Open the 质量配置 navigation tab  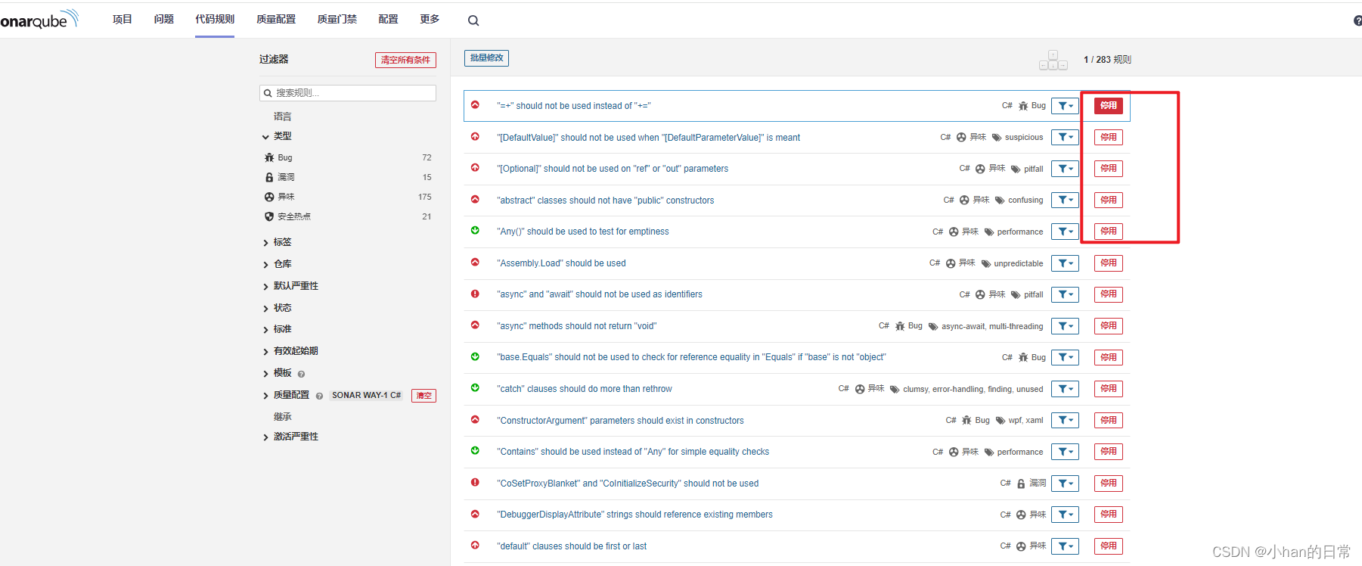coord(276,19)
